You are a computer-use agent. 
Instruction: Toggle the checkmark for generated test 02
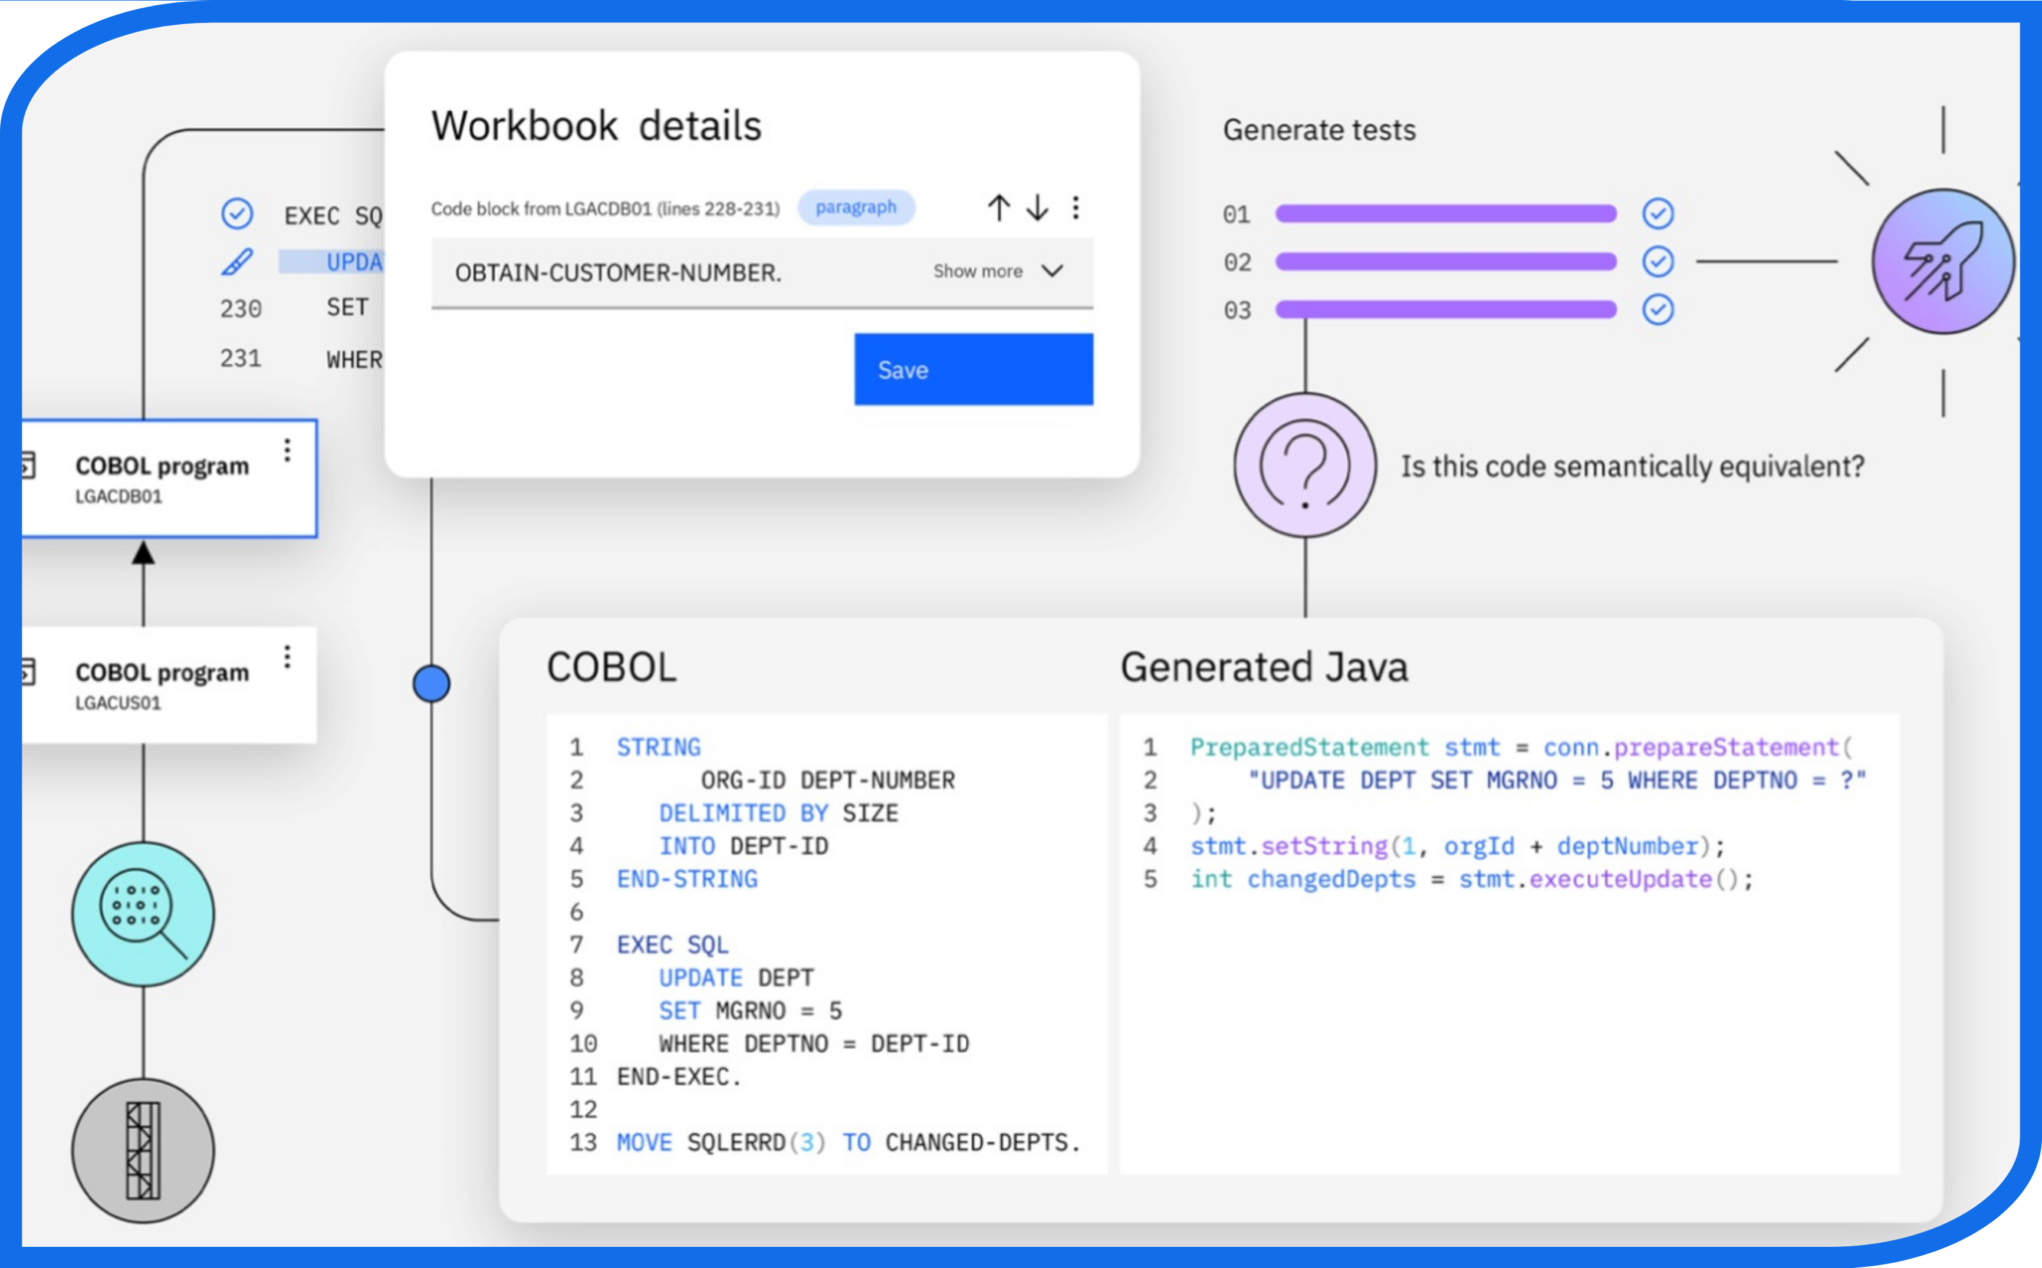(1657, 261)
